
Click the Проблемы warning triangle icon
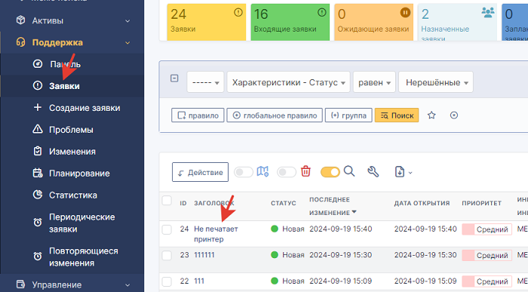38,129
